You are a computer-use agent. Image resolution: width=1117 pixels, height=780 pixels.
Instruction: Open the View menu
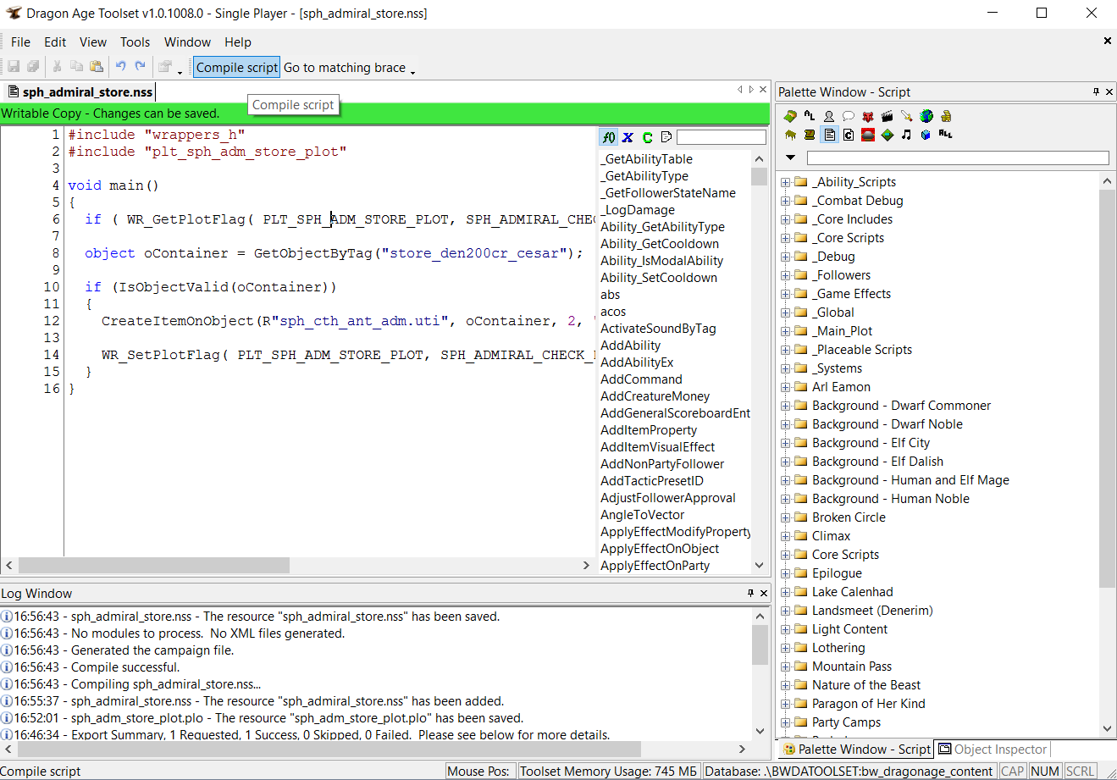tap(93, 41)
